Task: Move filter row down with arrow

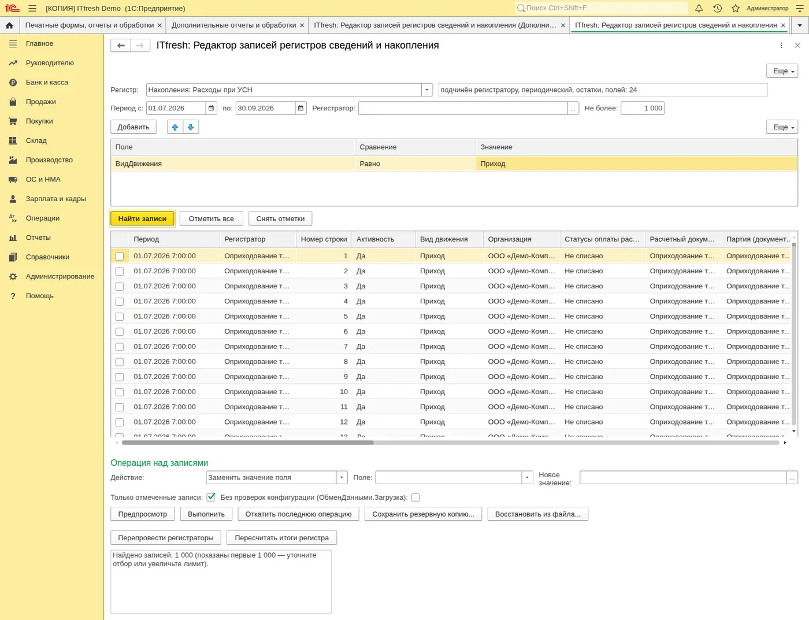Action: [191, 127]
